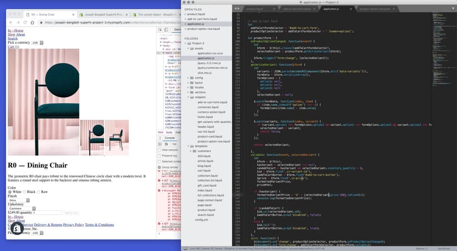Select the Black color radio button
457x251 pixels.
click(x=24, y=191)
